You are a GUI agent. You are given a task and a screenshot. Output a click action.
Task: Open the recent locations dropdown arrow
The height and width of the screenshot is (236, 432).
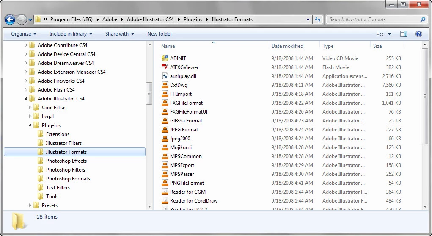click(x=30, y=20)
